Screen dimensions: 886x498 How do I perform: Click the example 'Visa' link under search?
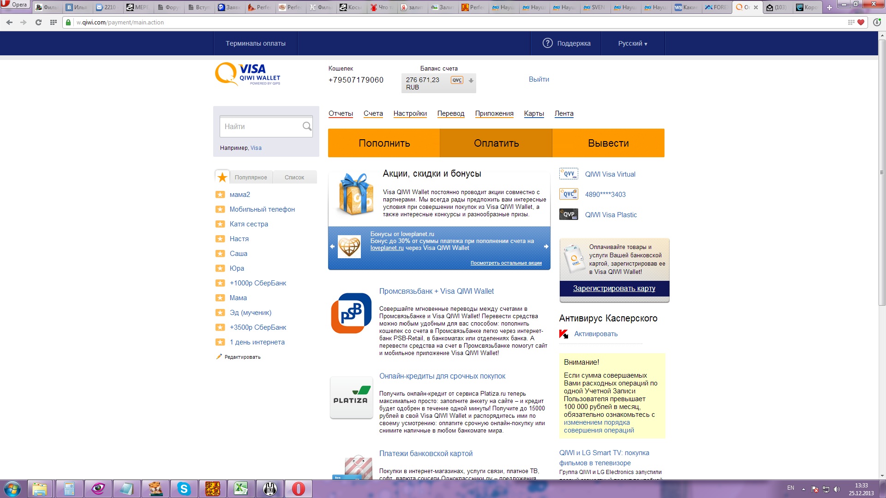click(256, 148)
